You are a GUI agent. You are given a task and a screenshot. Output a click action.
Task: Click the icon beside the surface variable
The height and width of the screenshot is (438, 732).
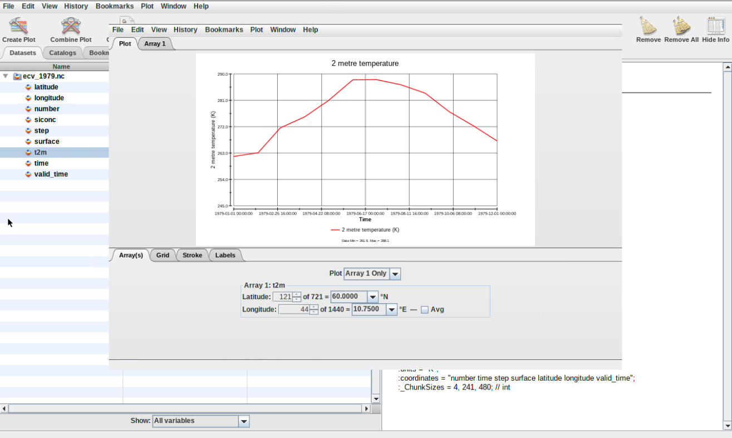[x=28, y=142]
